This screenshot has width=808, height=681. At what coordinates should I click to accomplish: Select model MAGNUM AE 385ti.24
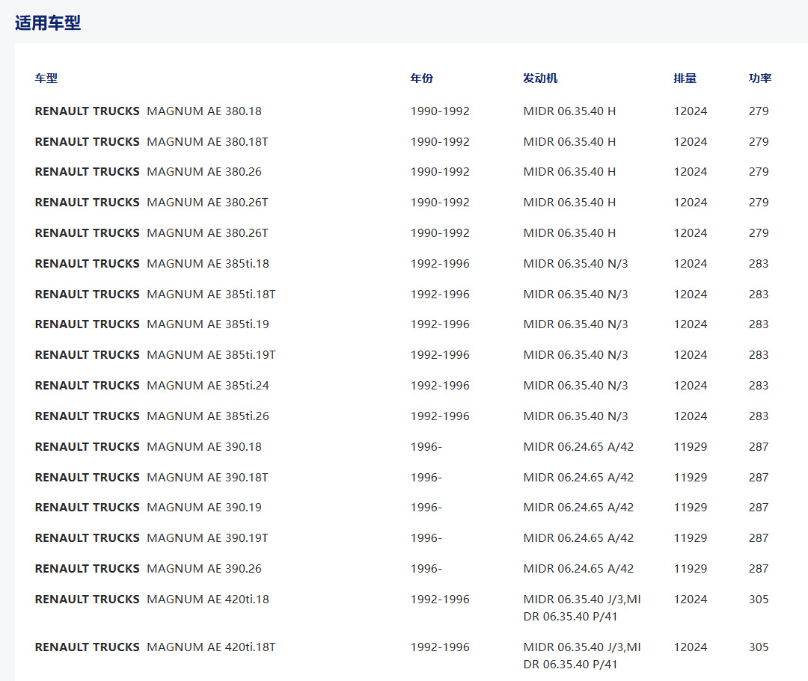pyautogui.click(x=208, y=385)
